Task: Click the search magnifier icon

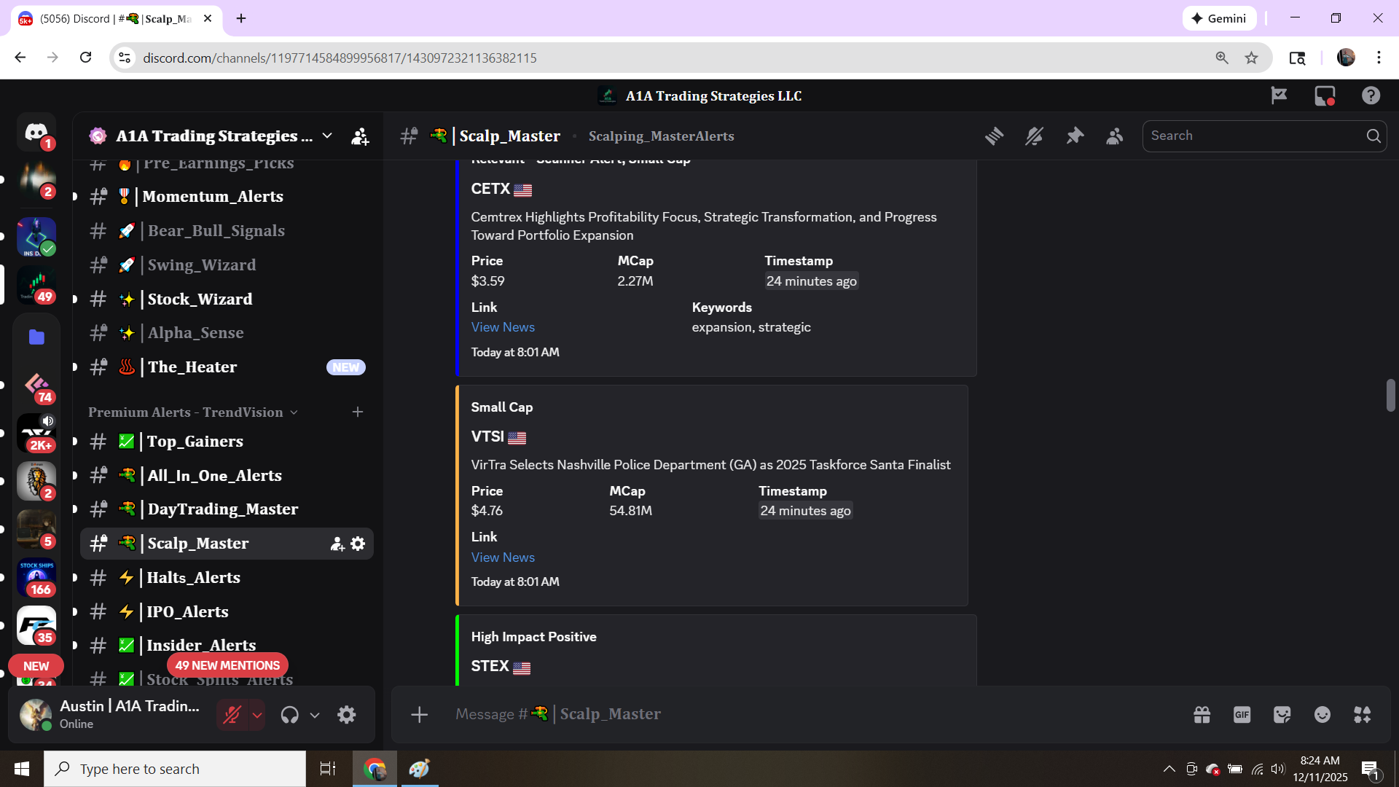Action: point(1373,136)
